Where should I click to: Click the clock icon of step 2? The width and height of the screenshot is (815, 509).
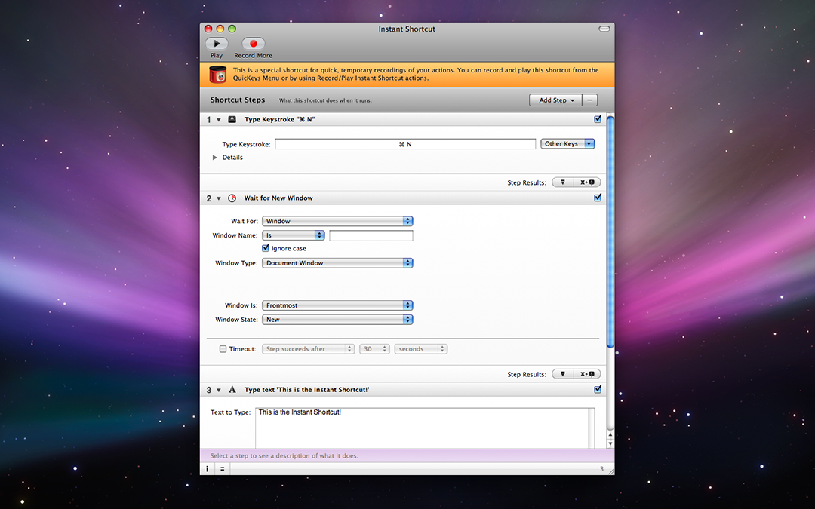click(232, 198)
